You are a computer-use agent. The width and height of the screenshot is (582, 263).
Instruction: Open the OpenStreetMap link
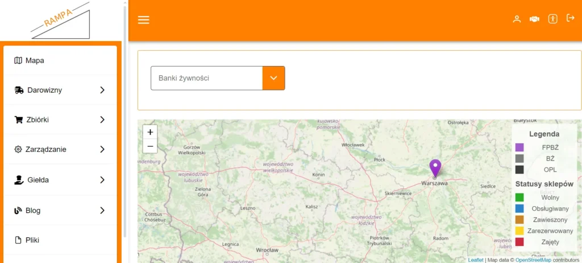pyautogui.click(x=533, y=260)
